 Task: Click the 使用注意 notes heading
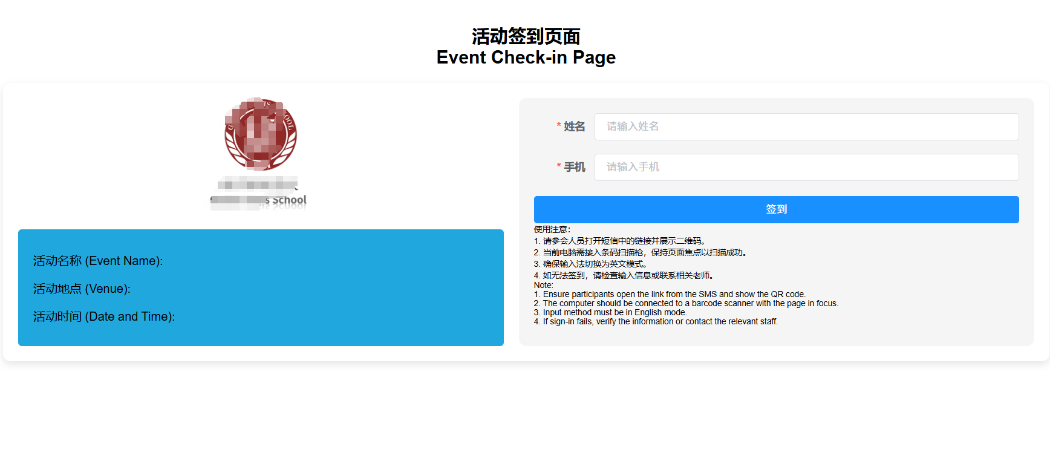click(552, 229)
